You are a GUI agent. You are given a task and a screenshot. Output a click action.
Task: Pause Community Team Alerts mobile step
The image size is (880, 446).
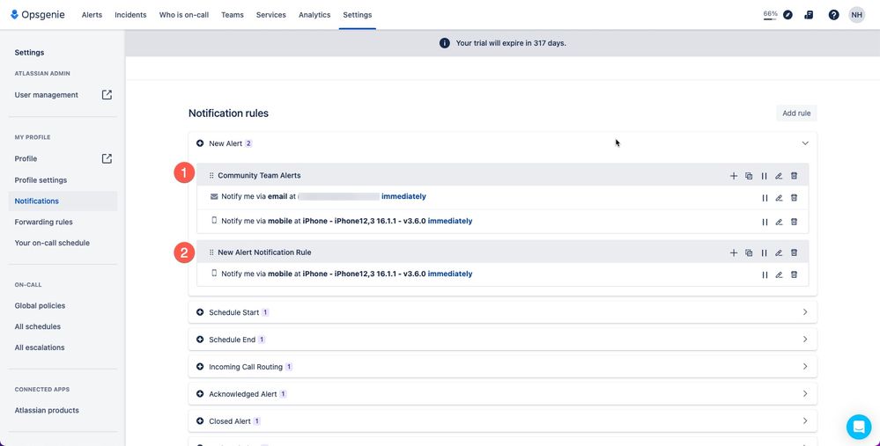765,222
